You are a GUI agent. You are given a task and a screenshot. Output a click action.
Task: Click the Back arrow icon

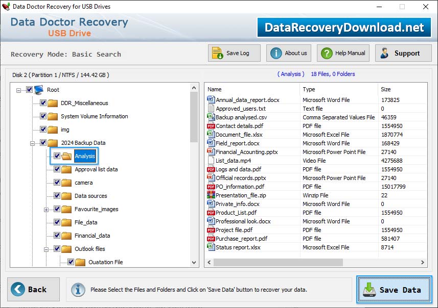point(17,289)
